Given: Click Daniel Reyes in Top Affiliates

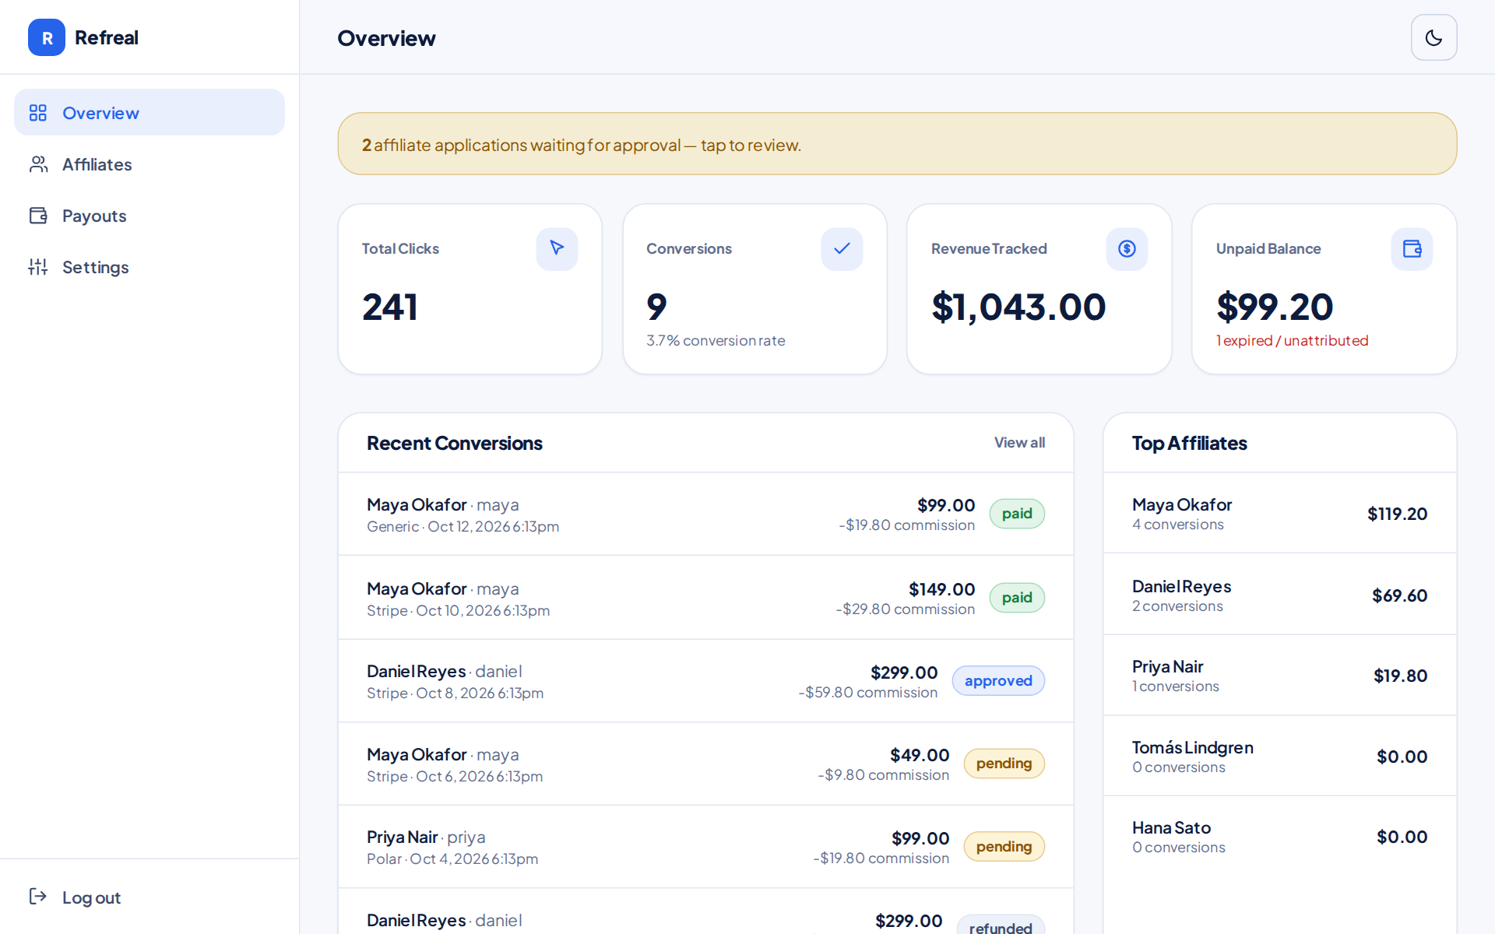Looking at the screenshot, I should pos(1181,586).
